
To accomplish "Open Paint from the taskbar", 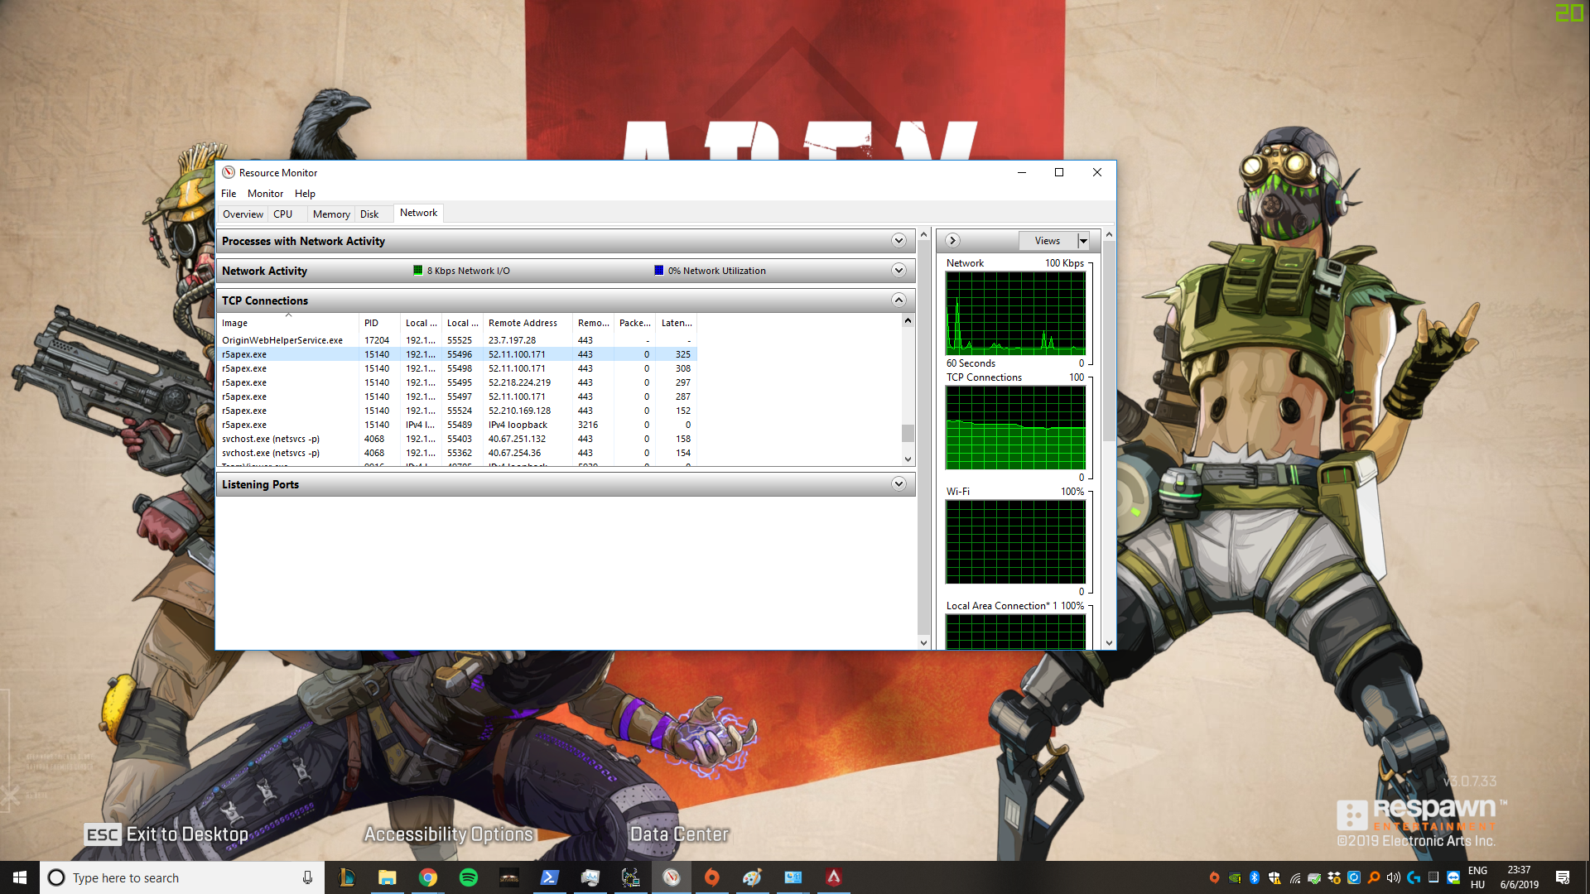I will click(752, 877).
